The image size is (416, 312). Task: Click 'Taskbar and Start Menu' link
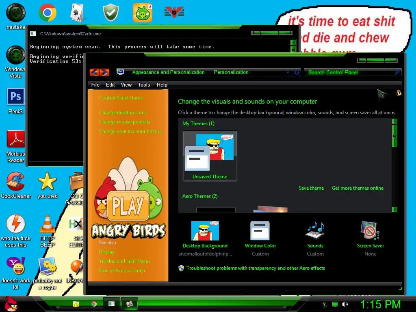(124, 261)
